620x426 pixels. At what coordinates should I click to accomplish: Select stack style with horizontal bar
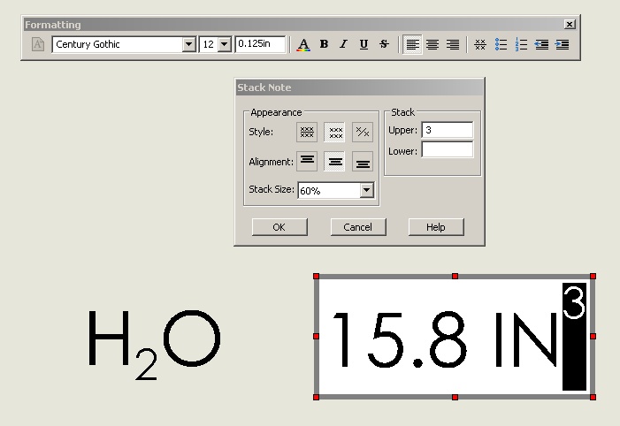pos(307,132)
